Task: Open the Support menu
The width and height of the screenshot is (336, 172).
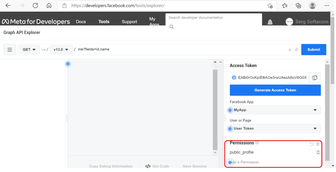Action: [129, 22]
